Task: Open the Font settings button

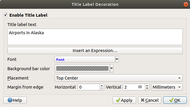Action: 85,59
